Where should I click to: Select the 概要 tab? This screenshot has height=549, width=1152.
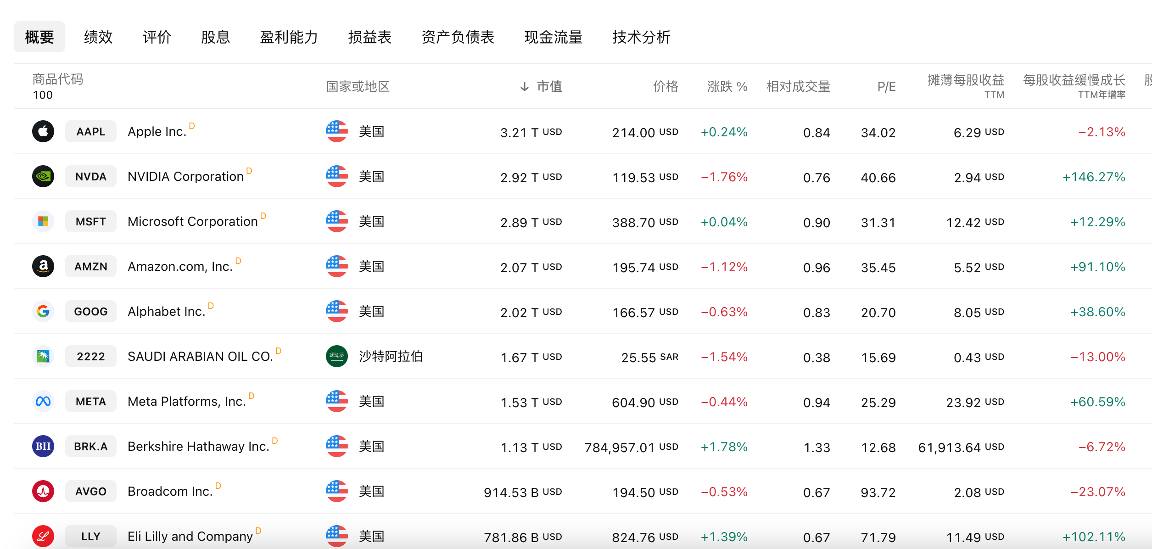click(39, 37)
